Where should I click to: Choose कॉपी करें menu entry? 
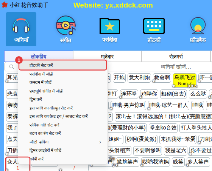coord(63,159)
